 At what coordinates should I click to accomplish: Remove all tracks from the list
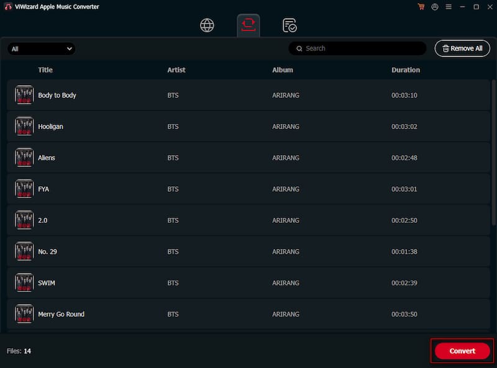point(462,48)
